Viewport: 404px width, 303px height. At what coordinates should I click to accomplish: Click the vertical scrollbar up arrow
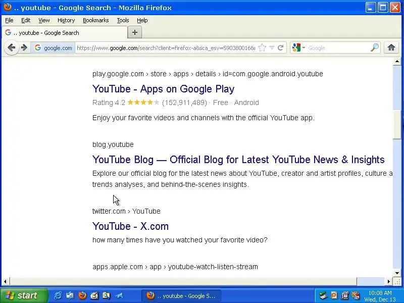pyautogui.click(x=397, y=61)
